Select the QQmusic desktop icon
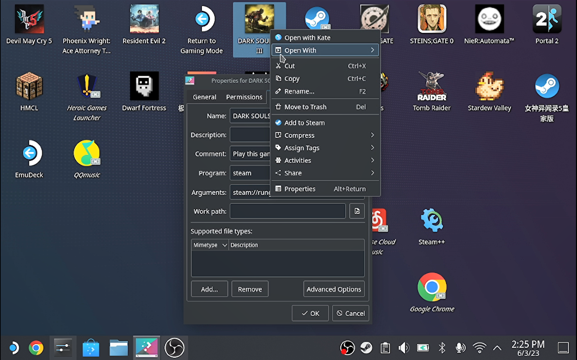This screenshot has height=360, width=577. tap(87, 153)
